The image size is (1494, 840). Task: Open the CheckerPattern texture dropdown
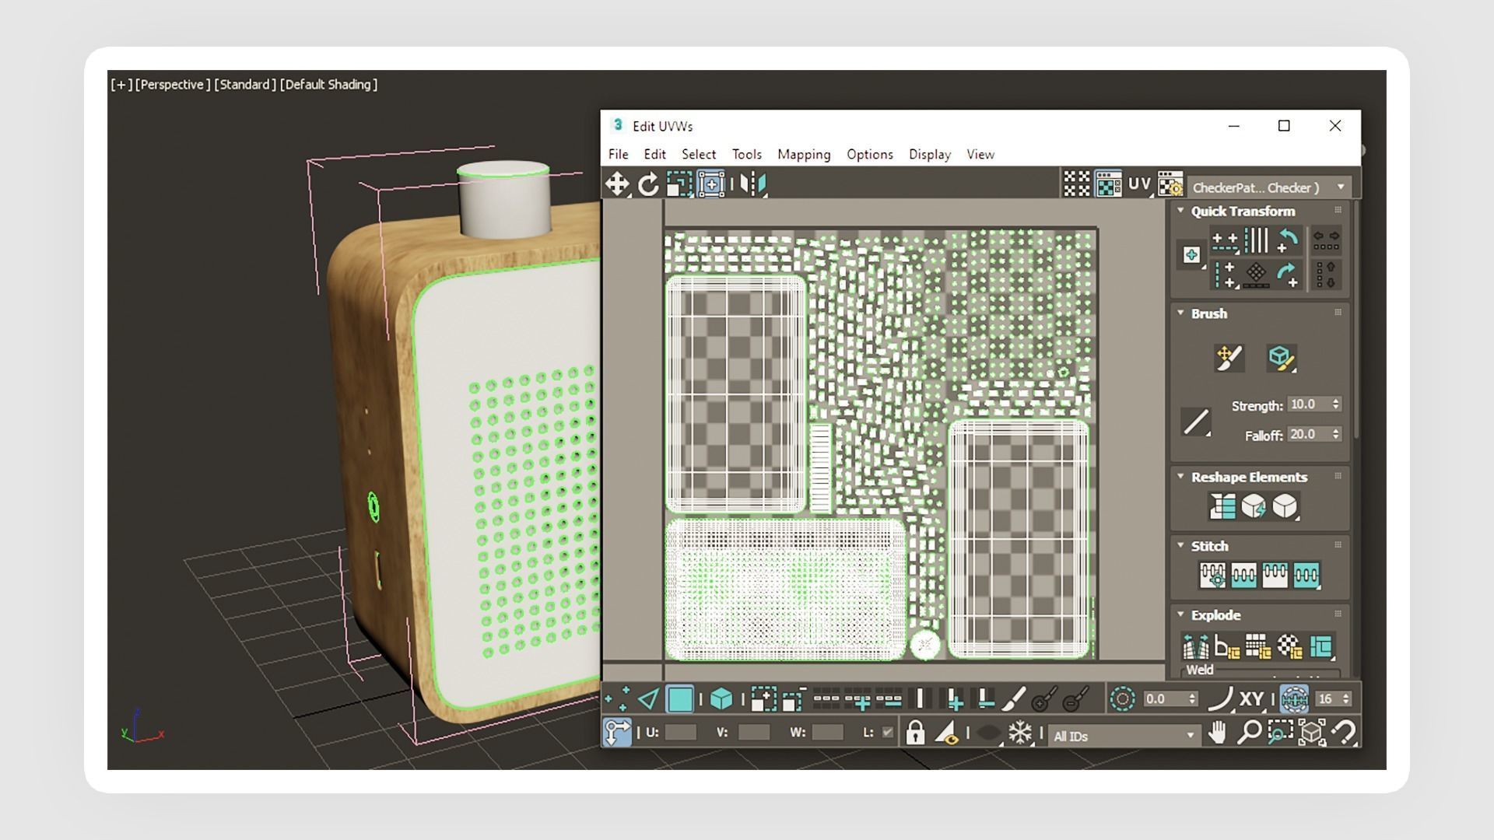1341,187
